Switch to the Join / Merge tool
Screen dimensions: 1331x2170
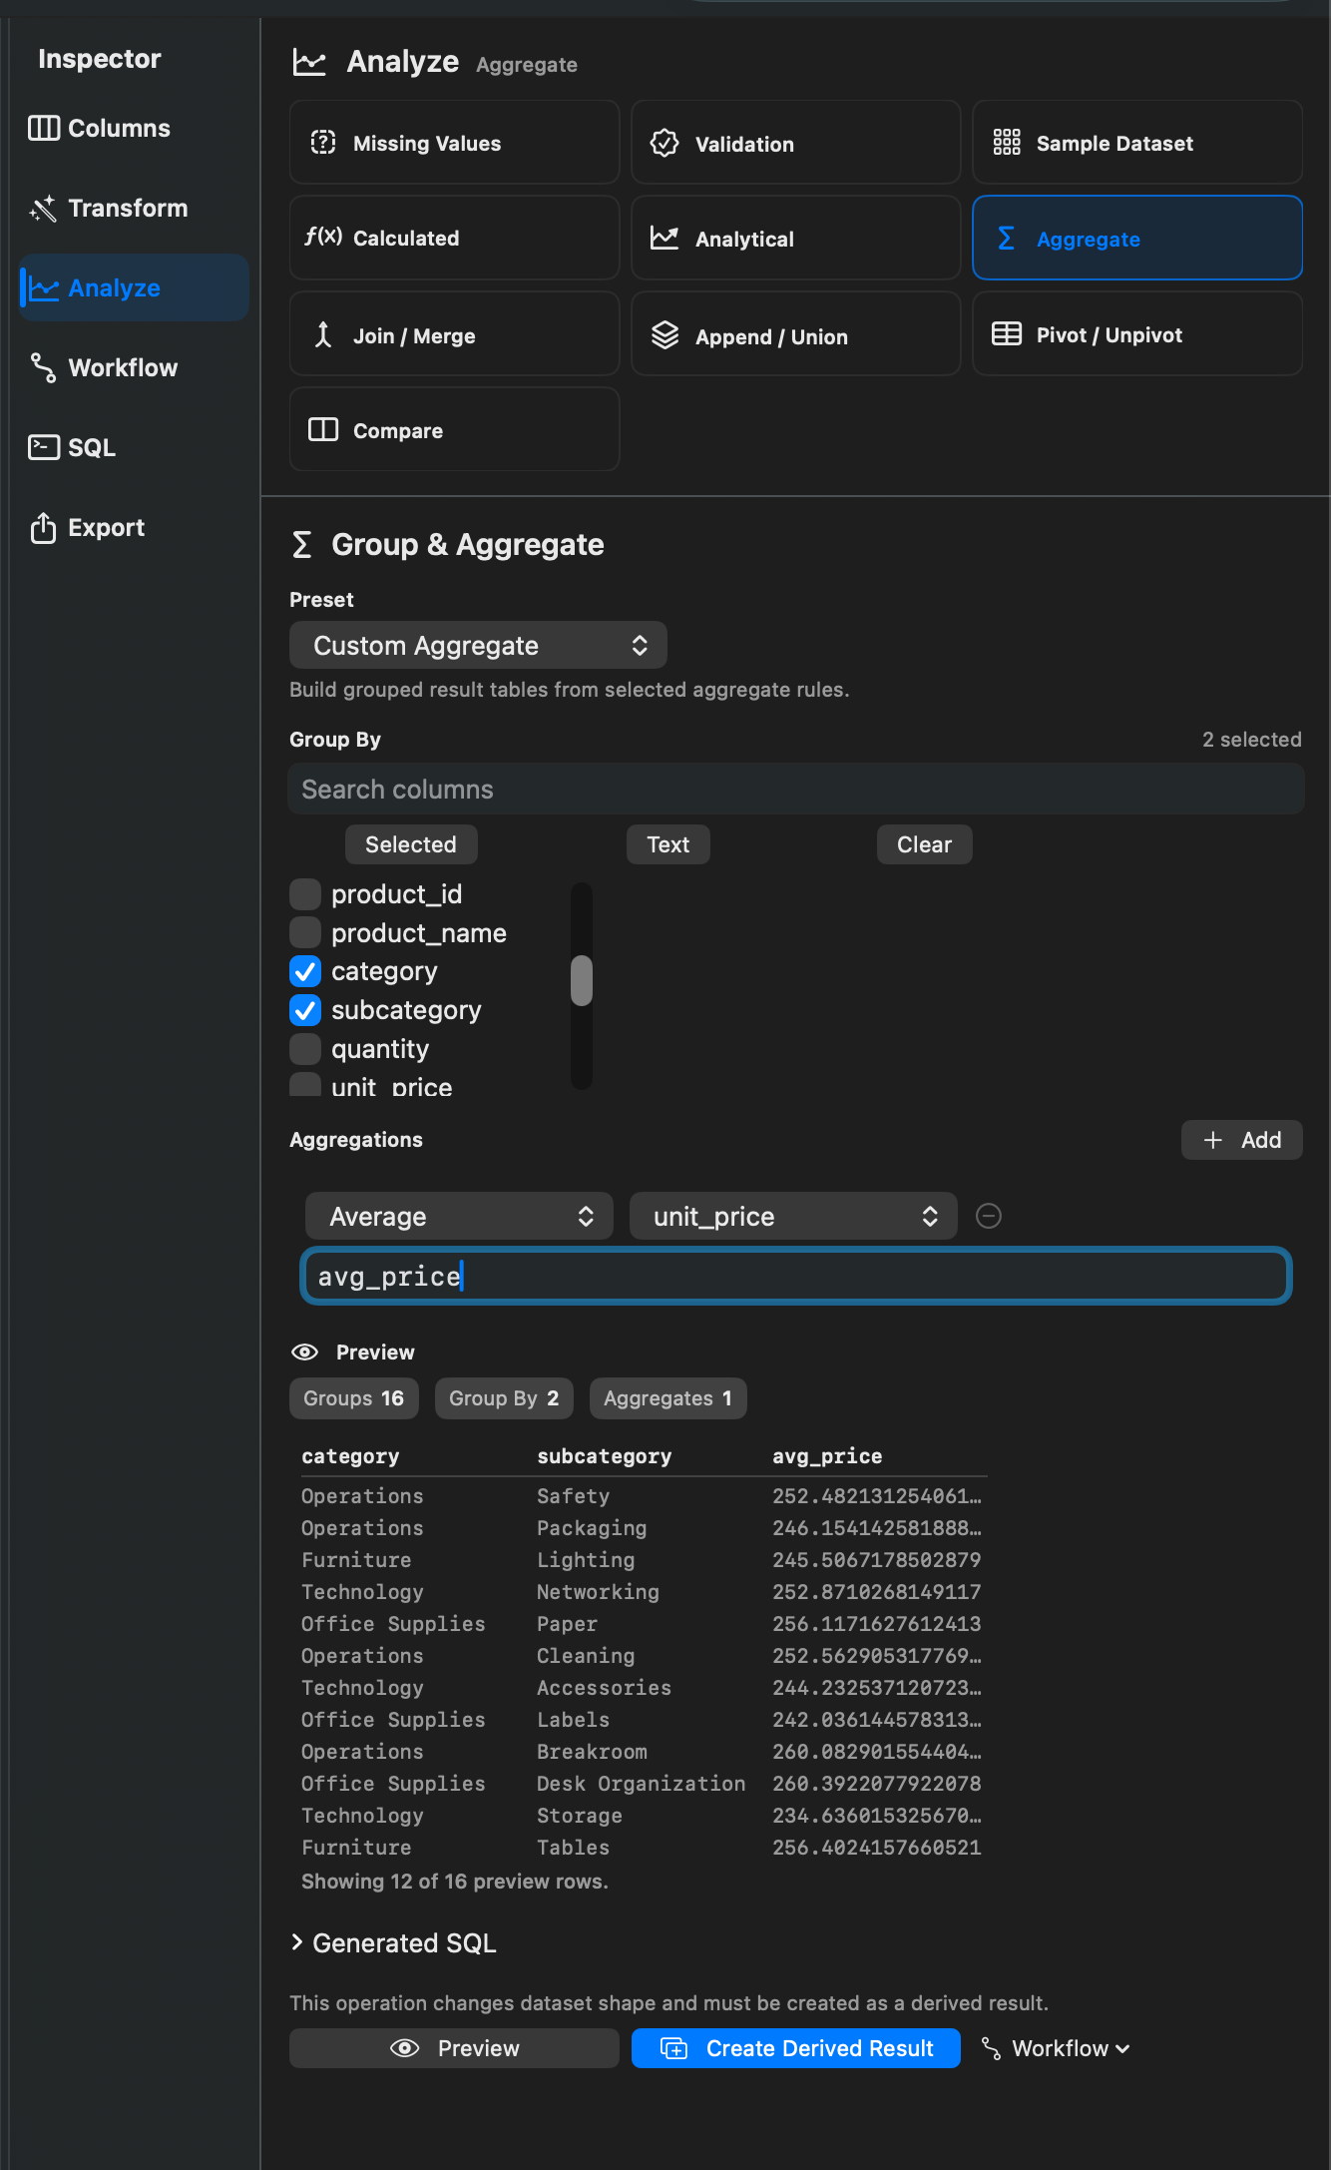(454, 333)
